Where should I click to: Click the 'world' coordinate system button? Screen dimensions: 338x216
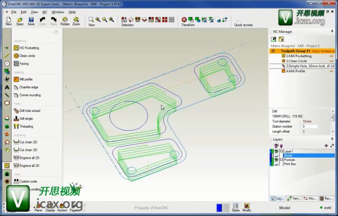[325, 208]
